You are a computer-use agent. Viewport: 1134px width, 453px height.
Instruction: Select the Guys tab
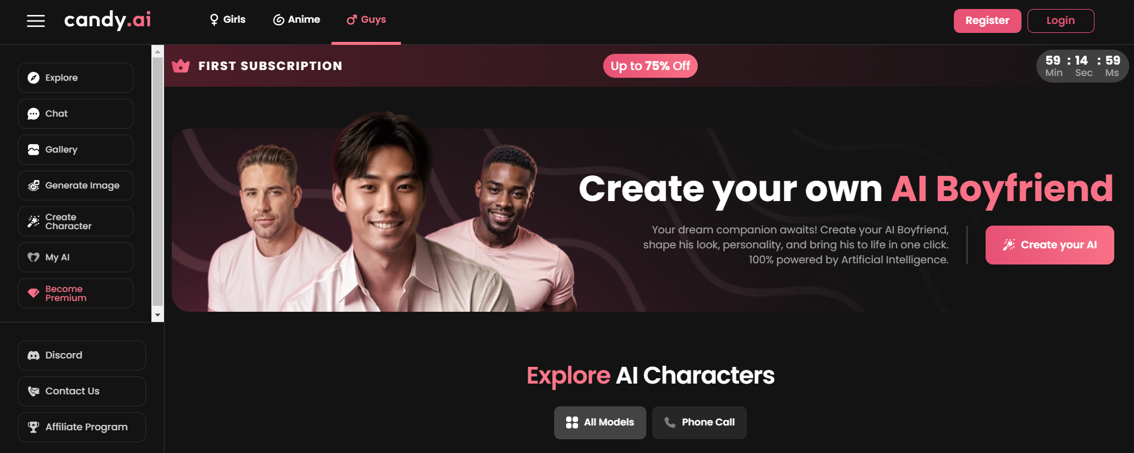pos(366,20)
